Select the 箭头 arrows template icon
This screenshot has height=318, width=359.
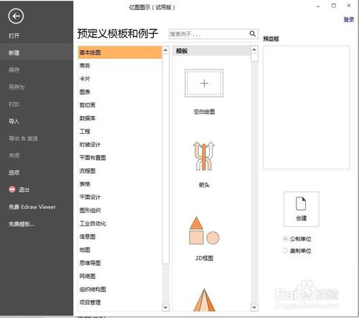[204, 156]
